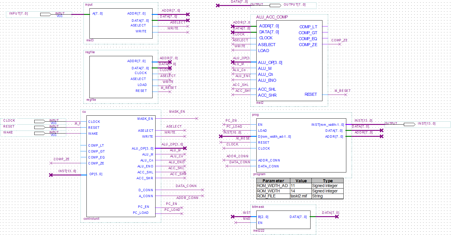Select the MASK_EN port on cu block
Viewport: 453px width, 237px height.
145,119
